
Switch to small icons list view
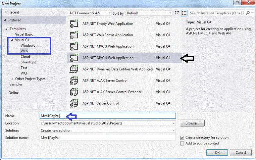coord(184,13)
